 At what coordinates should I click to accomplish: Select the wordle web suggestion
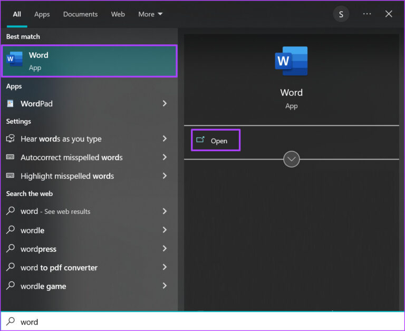coord(33,230)
